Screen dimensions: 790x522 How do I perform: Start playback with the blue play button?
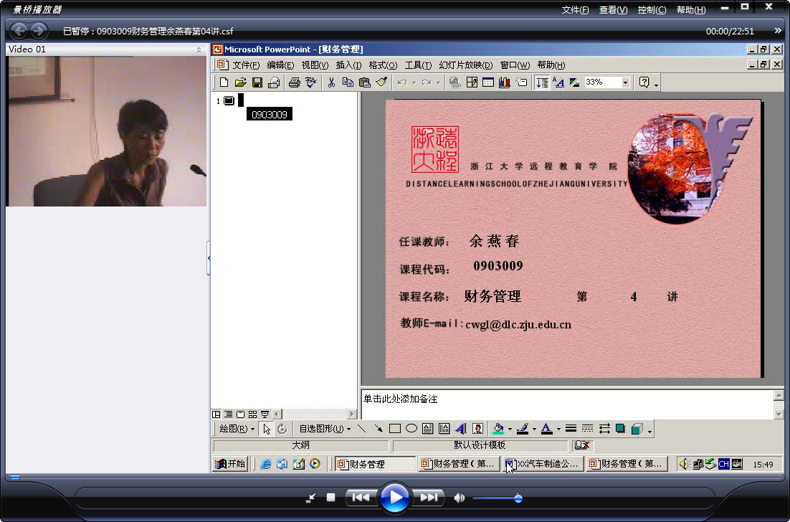[394, 498]
